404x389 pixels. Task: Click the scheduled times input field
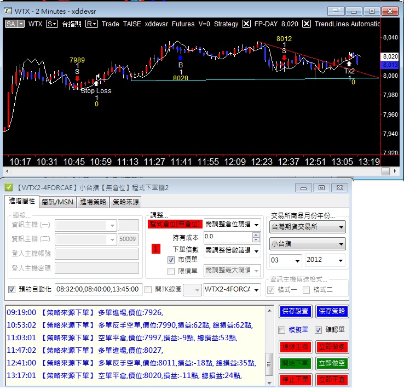[98, 289]
